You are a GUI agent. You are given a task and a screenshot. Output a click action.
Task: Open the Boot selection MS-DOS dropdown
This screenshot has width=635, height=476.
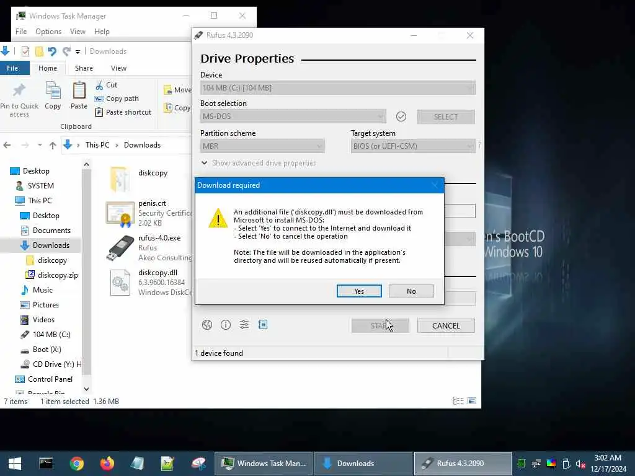[x=293, y=117]
